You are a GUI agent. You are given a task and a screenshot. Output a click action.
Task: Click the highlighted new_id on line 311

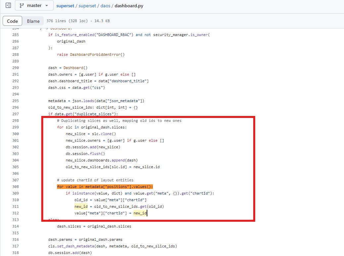pos(81,206)
